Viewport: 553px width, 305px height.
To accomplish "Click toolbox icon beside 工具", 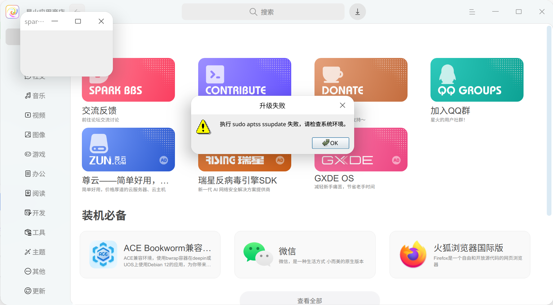I will [28, 232].
